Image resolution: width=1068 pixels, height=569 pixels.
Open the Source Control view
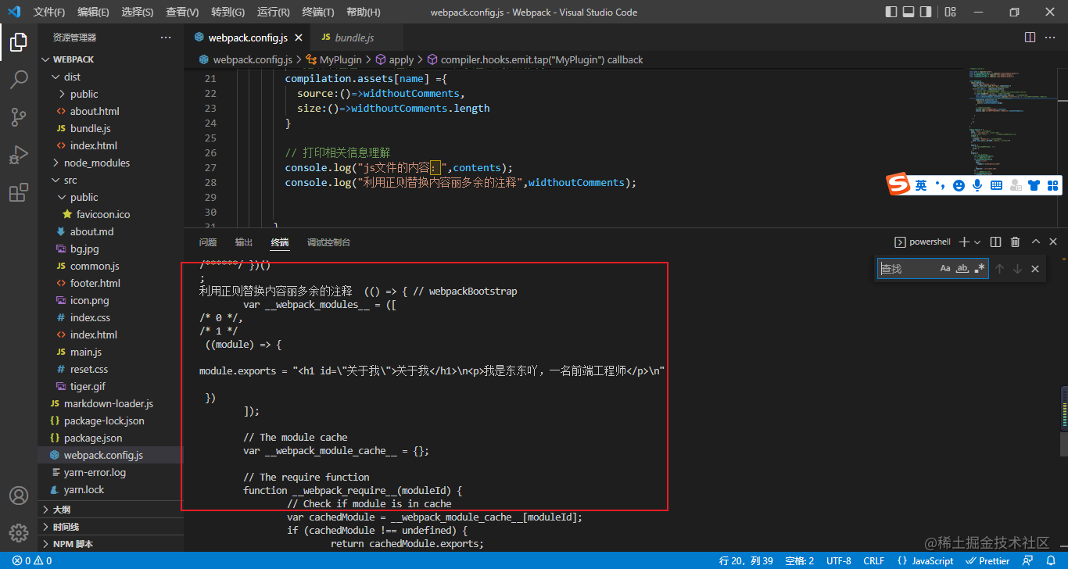click(19, 117)
